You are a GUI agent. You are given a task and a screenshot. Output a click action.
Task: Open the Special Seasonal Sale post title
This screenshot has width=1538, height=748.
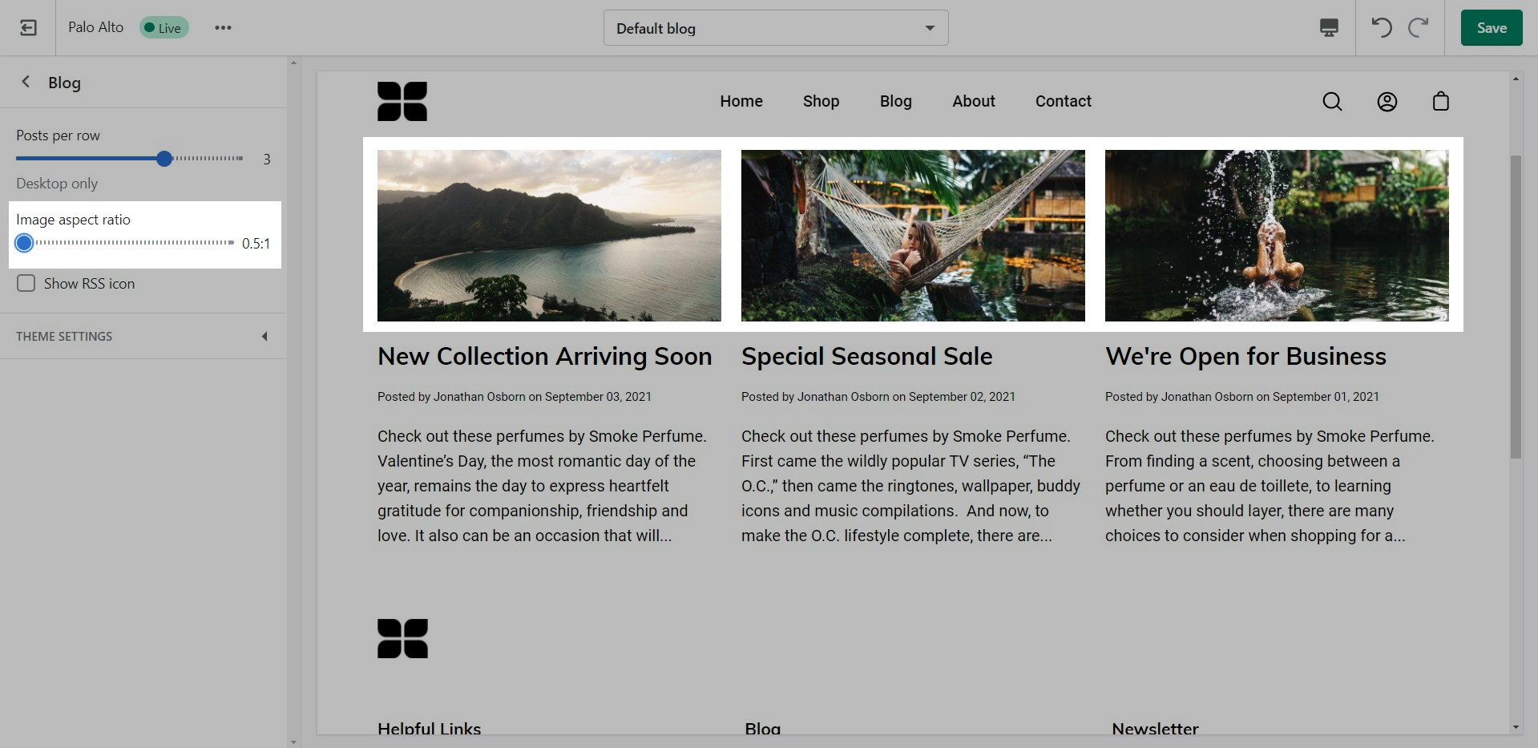(x=866, y=357)
